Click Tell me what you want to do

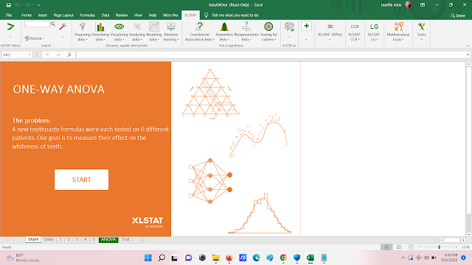(235, 15)
